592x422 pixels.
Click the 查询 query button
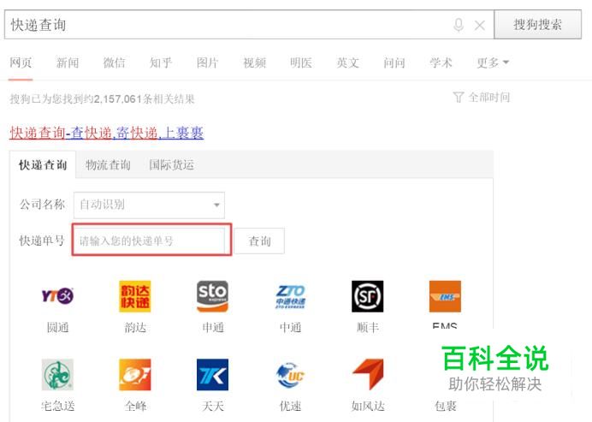pyautogui.click(x=259, y=241)
